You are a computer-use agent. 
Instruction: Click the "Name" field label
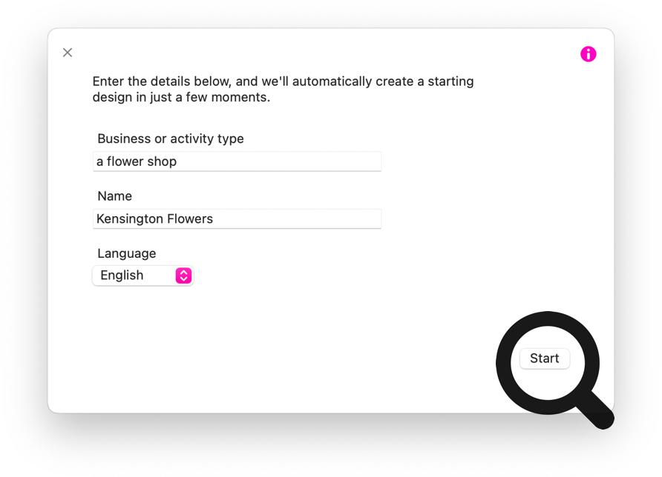115,196
